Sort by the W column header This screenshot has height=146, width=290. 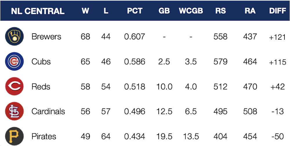85,11
